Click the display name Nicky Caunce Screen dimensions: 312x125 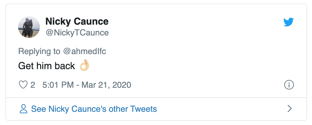pos(77,22)
